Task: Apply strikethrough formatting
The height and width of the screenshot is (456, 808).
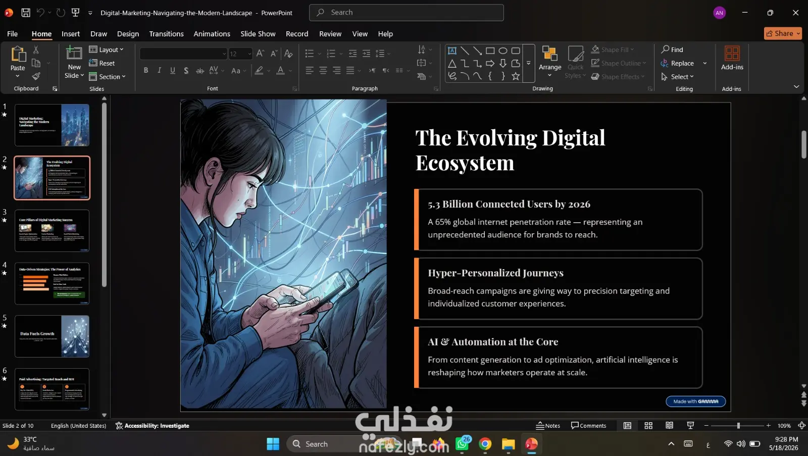Action: (200, 71)
